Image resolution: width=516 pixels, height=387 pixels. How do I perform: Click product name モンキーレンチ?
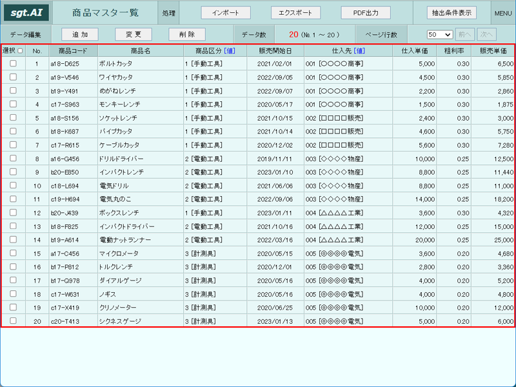pyautogui.click(x=120, y=104)
